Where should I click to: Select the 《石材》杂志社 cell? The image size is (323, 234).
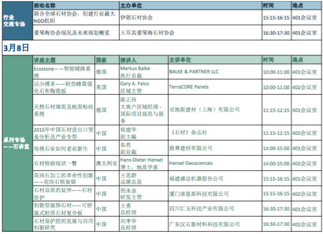tap(215, 133)
